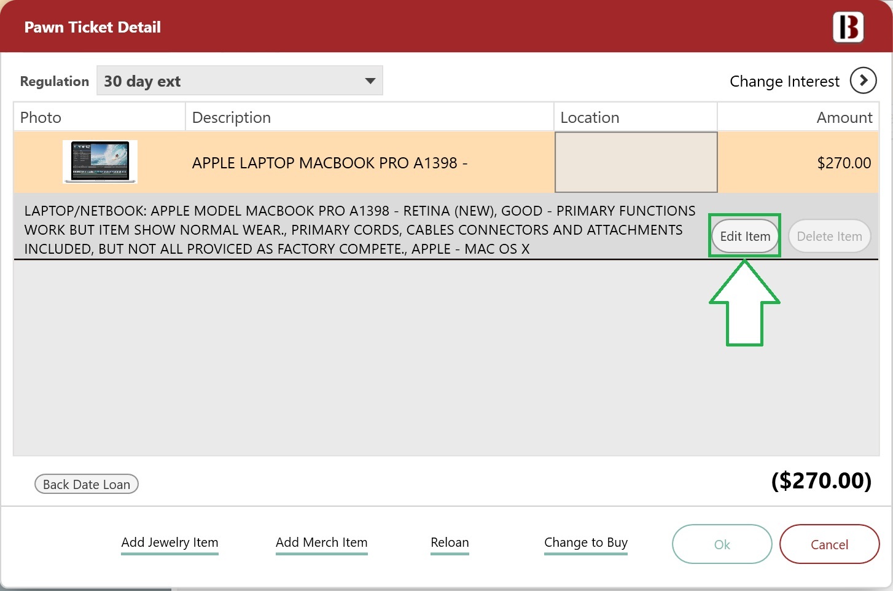This screenshot has width=893, height=591.
Task: Click the LAPTOP/NETBOOK detailed description text
Action: coord(360,230)
